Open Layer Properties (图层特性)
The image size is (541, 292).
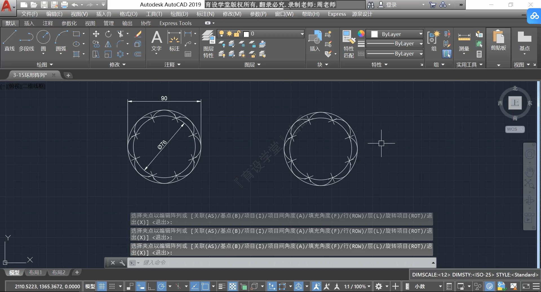point(209,44)
